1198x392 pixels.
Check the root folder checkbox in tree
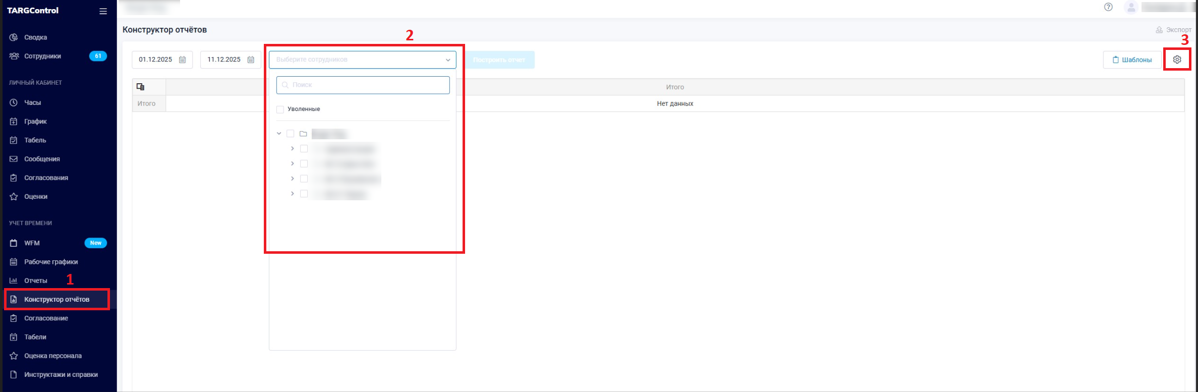(290, 134)
